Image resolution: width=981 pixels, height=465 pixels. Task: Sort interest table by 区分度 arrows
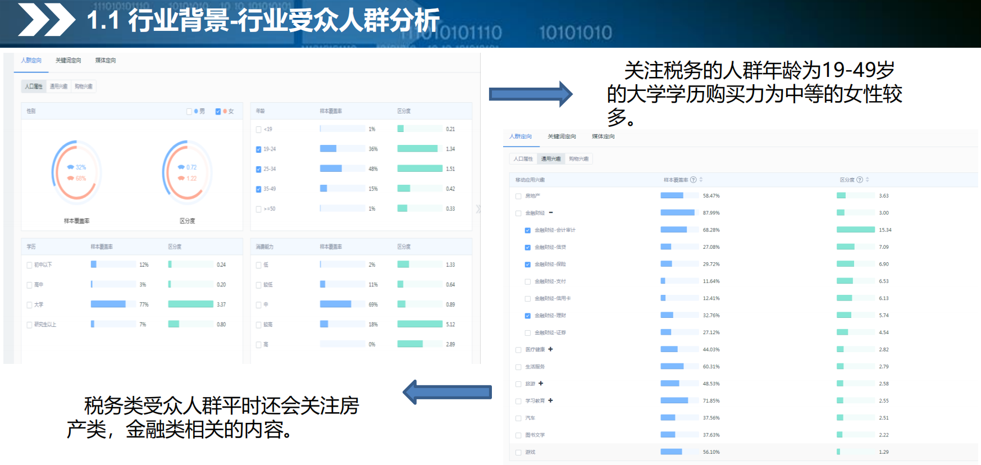(867, 180)
